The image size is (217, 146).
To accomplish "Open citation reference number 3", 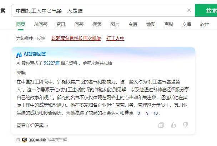I will (139, 113).
